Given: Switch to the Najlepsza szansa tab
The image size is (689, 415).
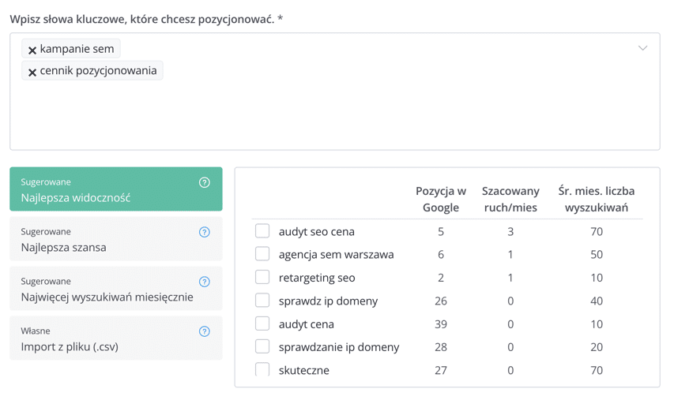Looking at the screenshot, I should pos(116,238).
